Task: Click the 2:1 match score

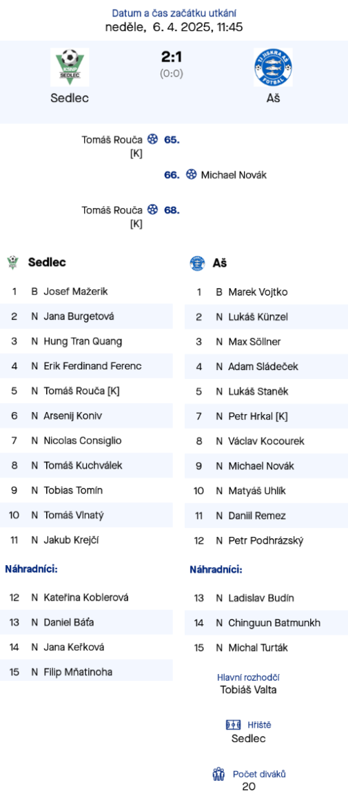Action: click(x=172, y=57)
